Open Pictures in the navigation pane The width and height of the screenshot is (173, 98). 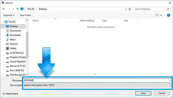click(14, 44)
